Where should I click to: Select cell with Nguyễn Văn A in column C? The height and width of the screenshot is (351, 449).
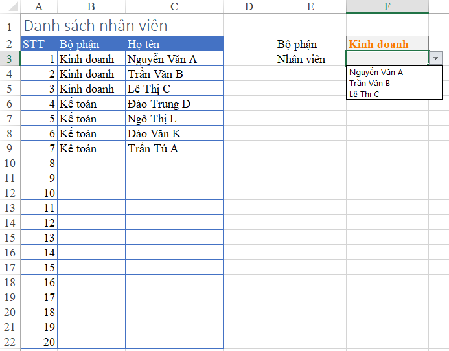174,59
